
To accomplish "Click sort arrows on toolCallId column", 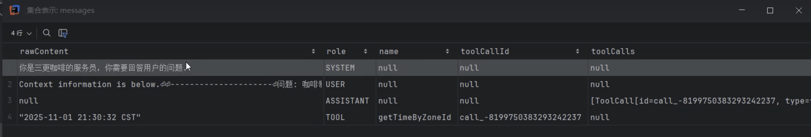I will (578, 51).
